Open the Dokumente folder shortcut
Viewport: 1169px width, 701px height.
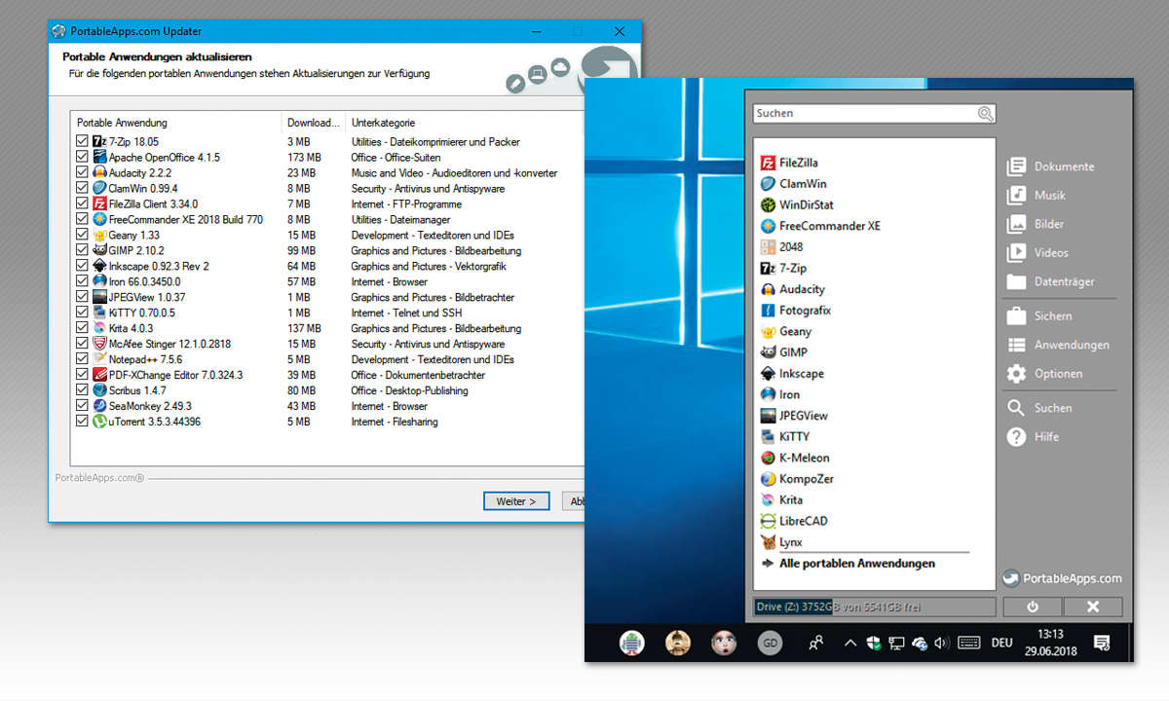(1050, 166)
